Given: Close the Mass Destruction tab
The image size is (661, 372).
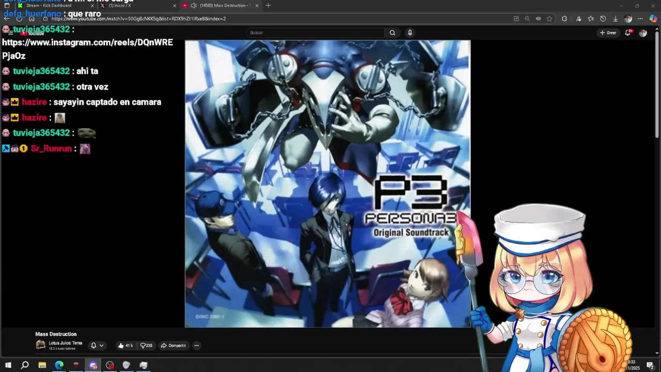Looking at the screenshot, I should click(x=257, y=6).
